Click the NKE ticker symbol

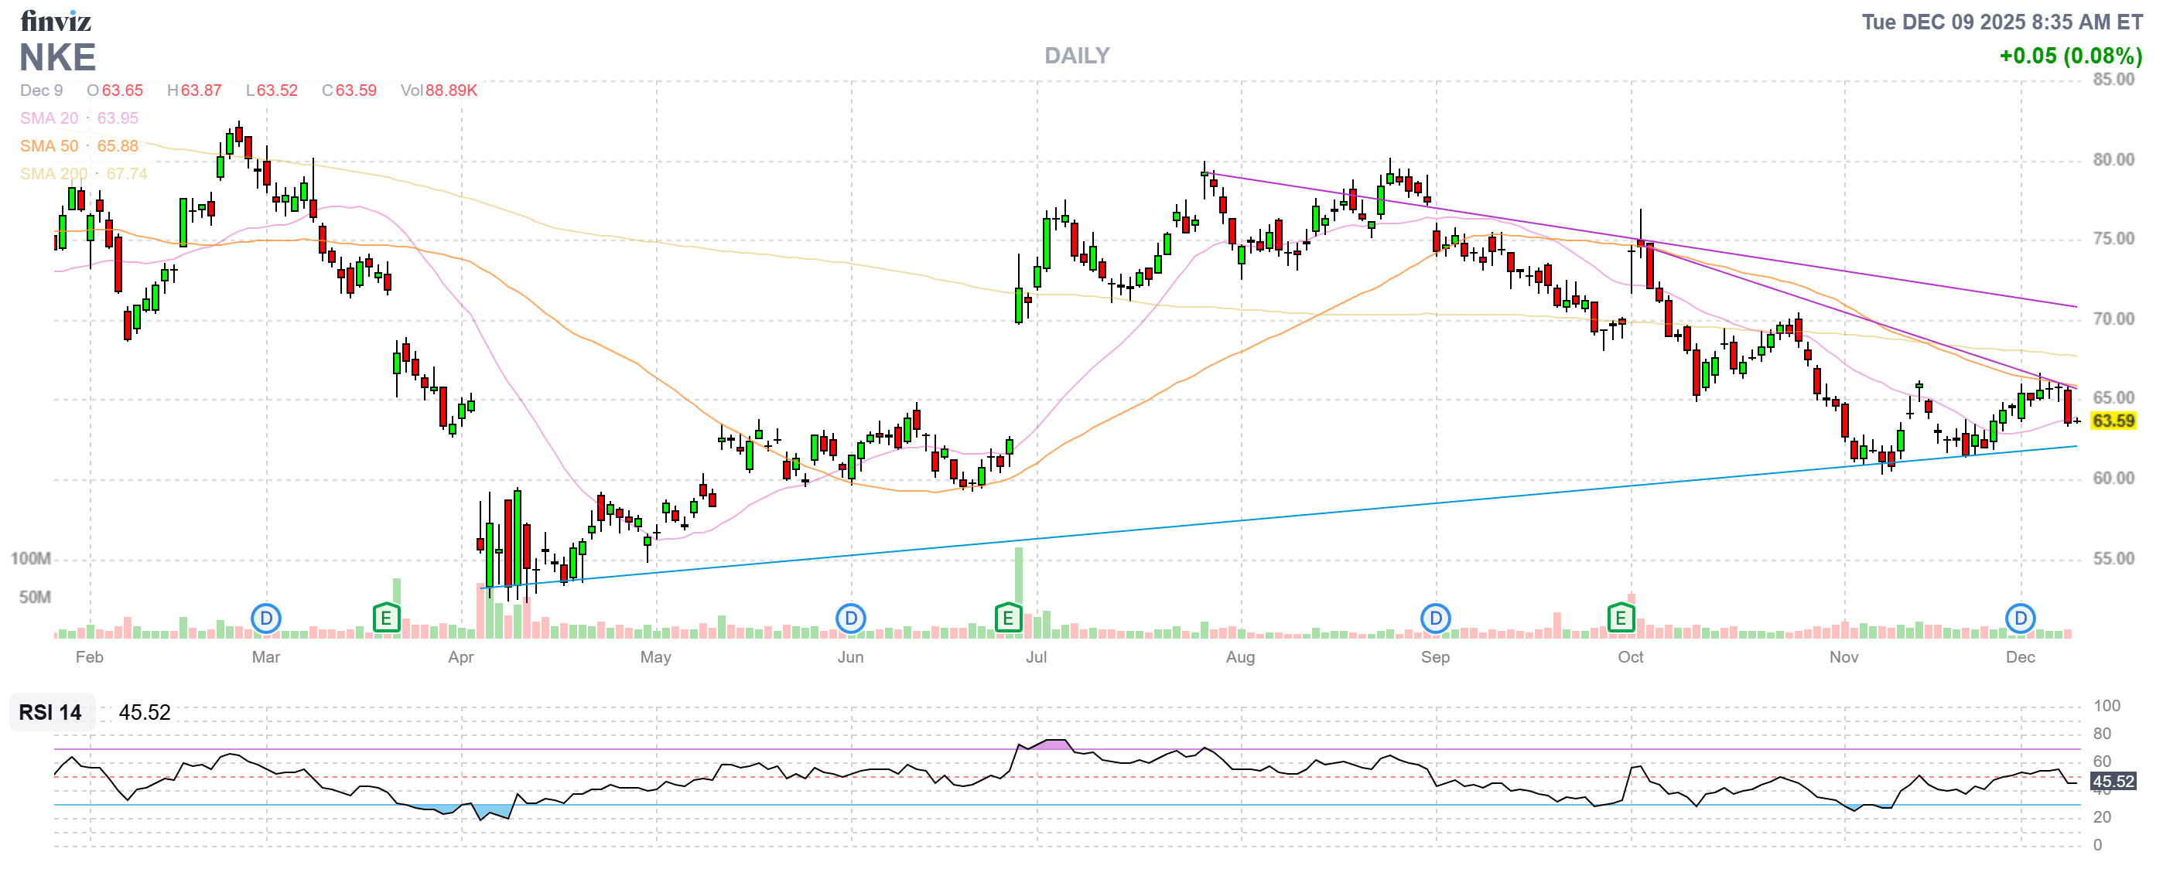pos(57,57)
